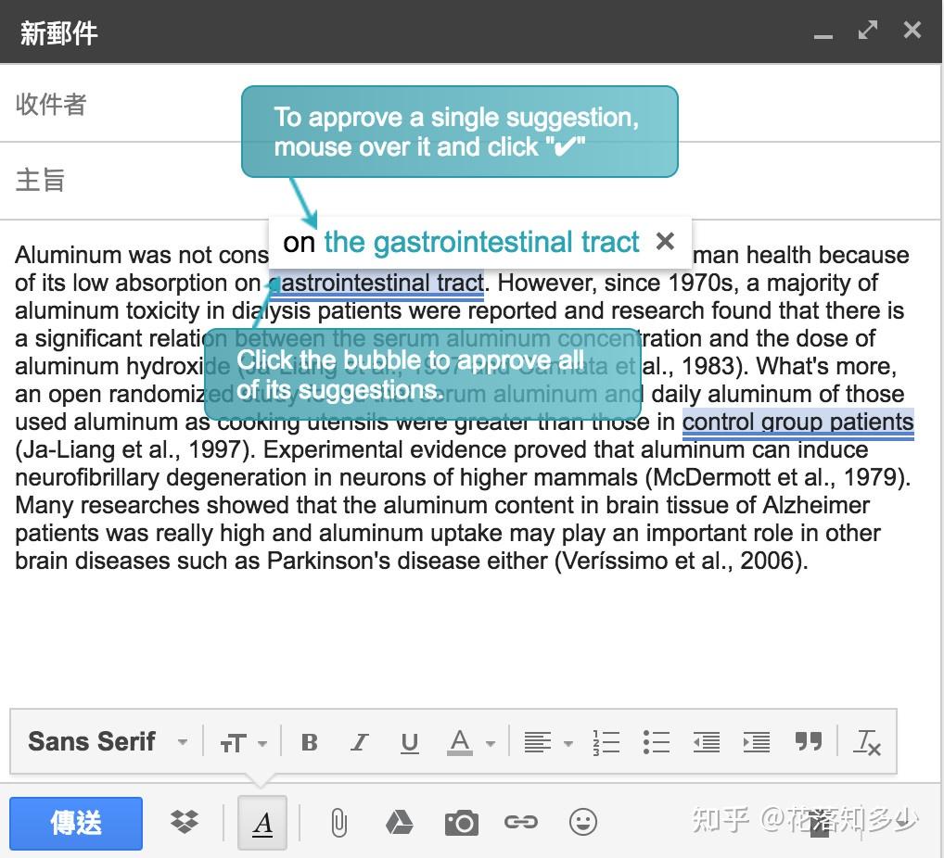Click the underlined 'control group patients' text
Image resolution: width=944 pixels, height=858 pixels.
tap(797, 423)
